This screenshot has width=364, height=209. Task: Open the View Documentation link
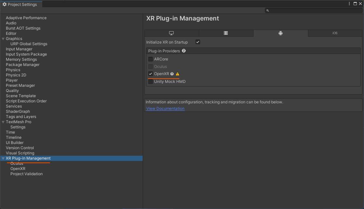(165, 108)
